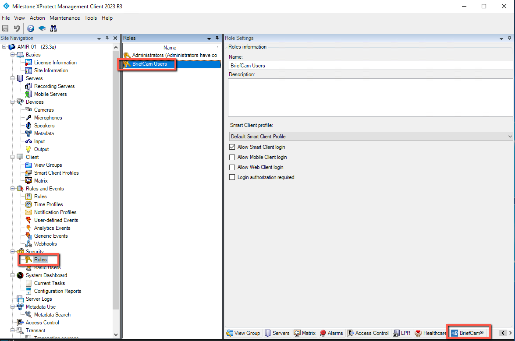Open Help via the question mark icon

[31, 28]
